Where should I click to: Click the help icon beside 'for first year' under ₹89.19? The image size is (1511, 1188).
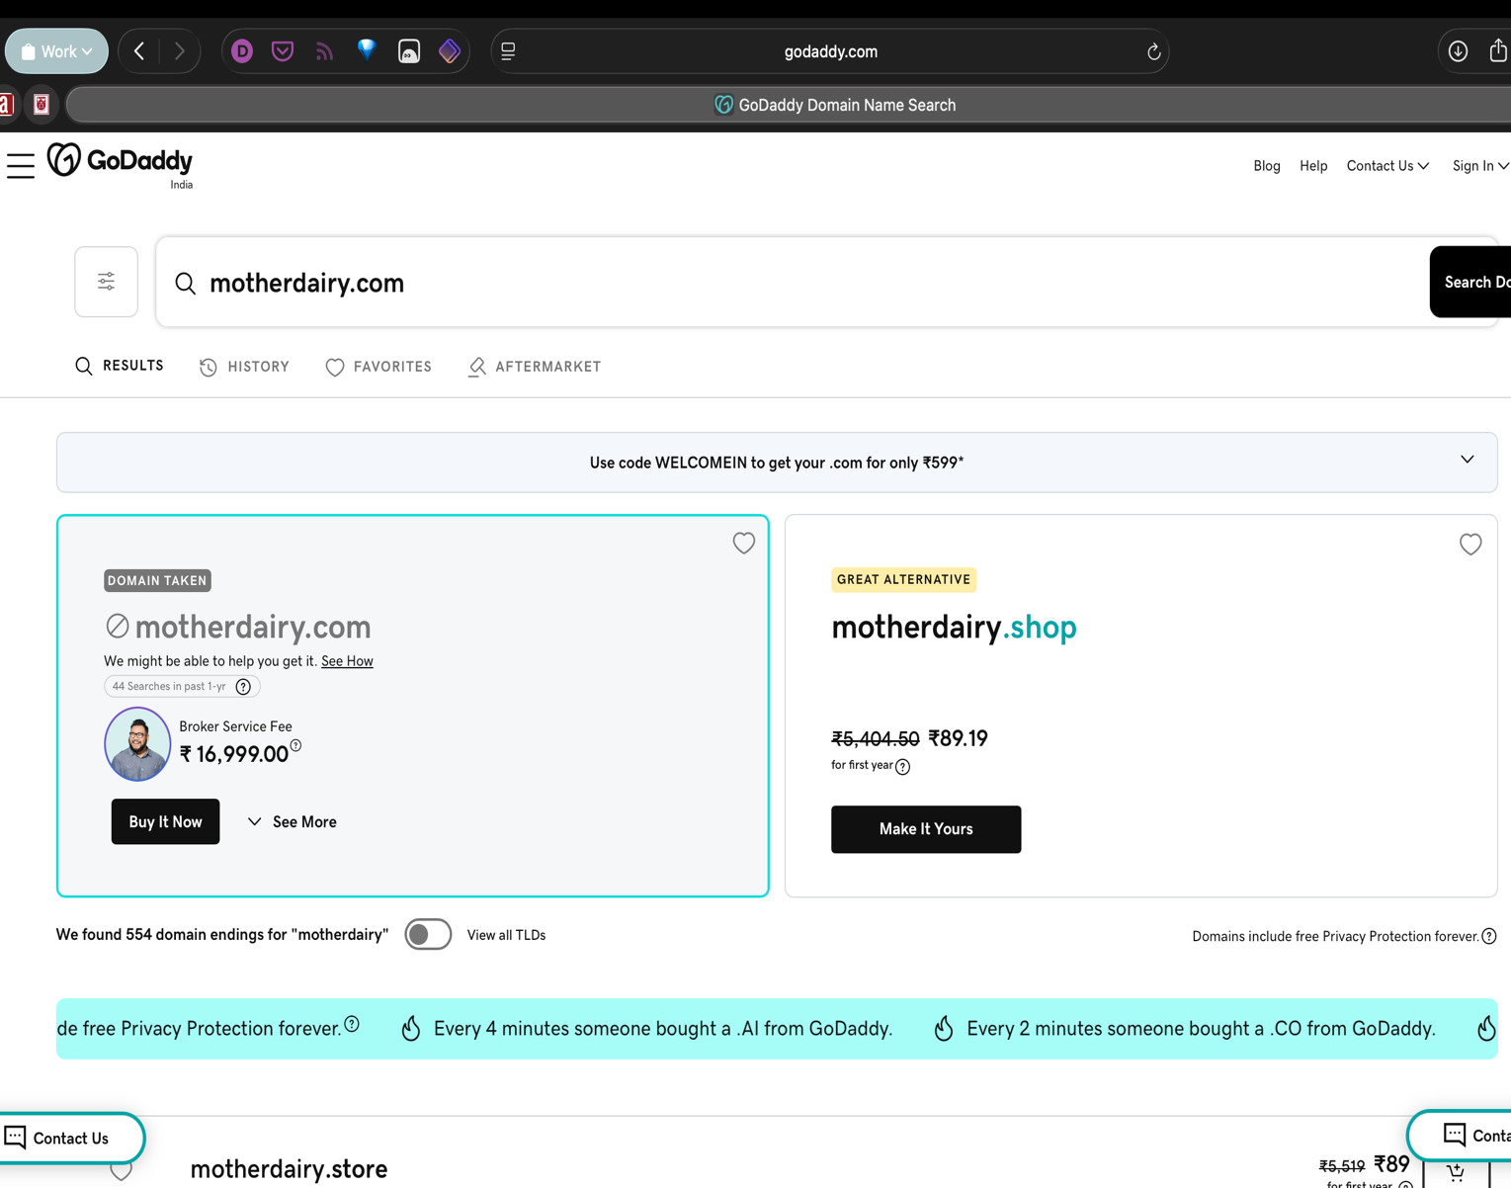(902, 767)
